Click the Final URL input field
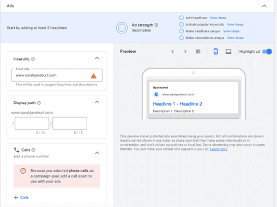Image resolution: width=277 pixels, height=207 pixels. click(x=57, y=75)
